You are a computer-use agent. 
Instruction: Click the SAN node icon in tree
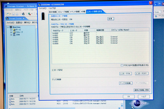click(14, 35)
